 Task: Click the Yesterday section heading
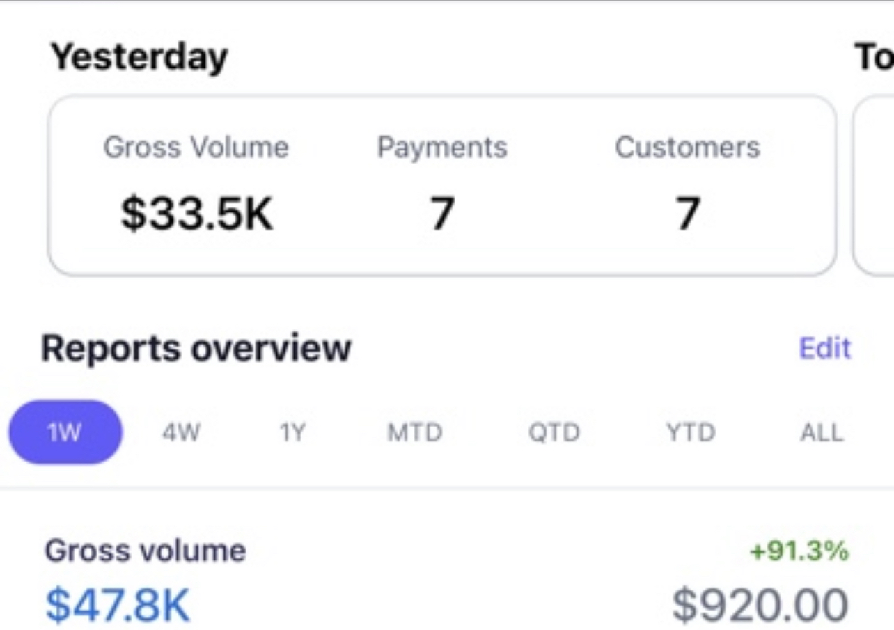click(x=139, y=57)
